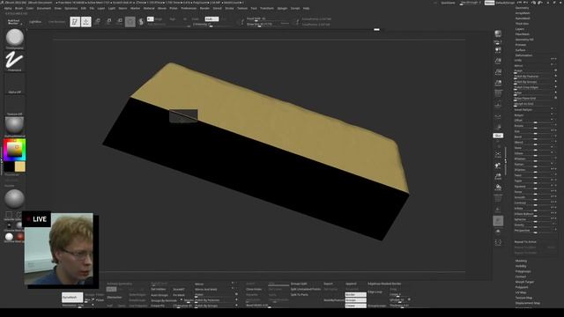Toggle the Transp transparency icon

click(498, 210)
